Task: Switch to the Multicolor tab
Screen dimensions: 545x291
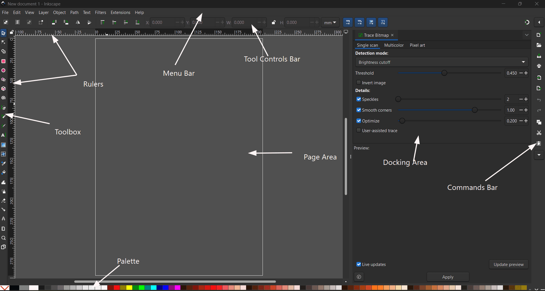Action: click(394, 45)
